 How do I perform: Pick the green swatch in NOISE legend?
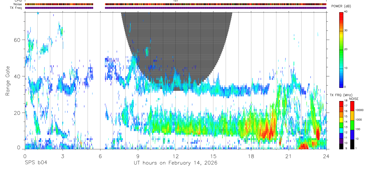click(352, 125)
